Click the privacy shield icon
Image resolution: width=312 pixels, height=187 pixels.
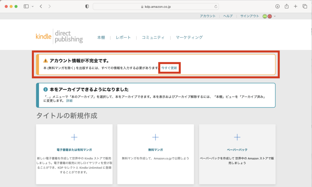click(x=87, y=6)
